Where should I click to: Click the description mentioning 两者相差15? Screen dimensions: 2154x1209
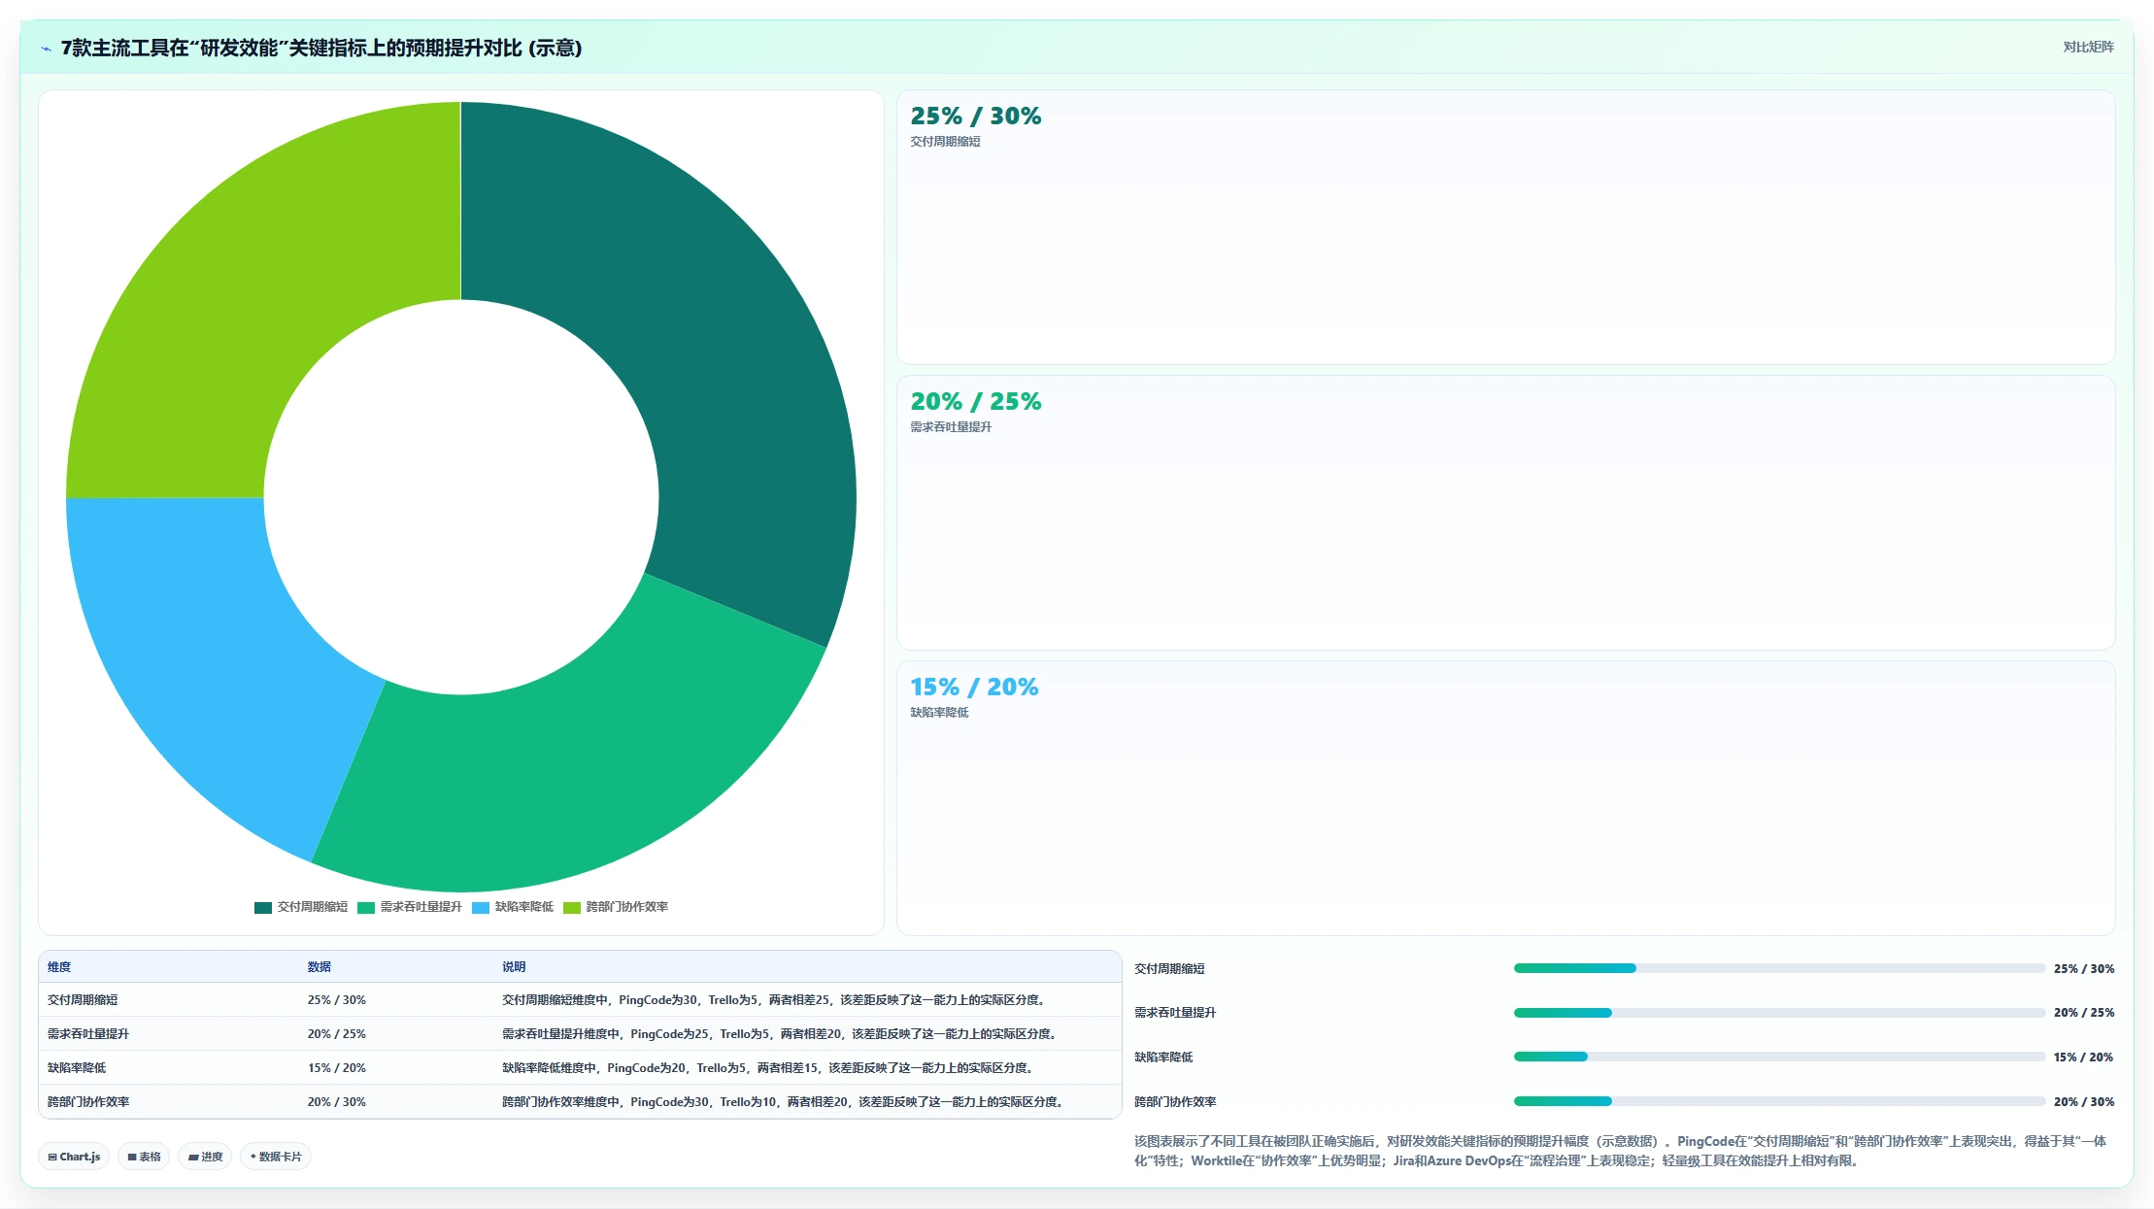tap(767, 1068)
